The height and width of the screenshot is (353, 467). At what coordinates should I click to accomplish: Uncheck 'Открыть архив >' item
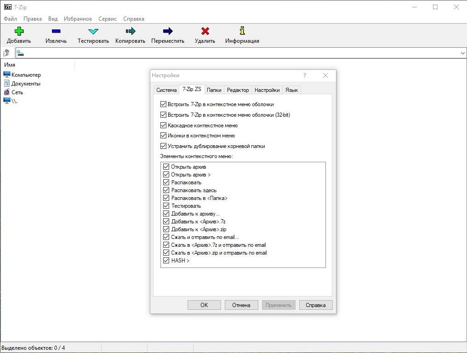pyautogui.click(x=166, y=175)
